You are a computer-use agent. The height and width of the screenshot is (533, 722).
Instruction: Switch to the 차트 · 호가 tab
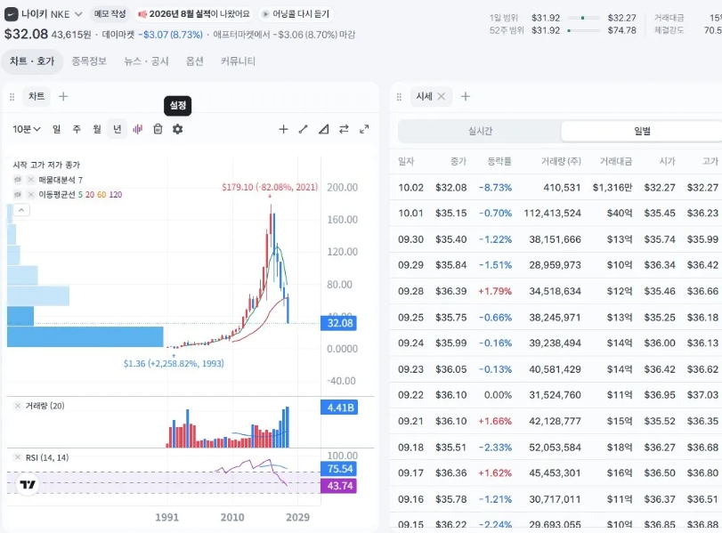pyautogui.click(x=32, y=61)
